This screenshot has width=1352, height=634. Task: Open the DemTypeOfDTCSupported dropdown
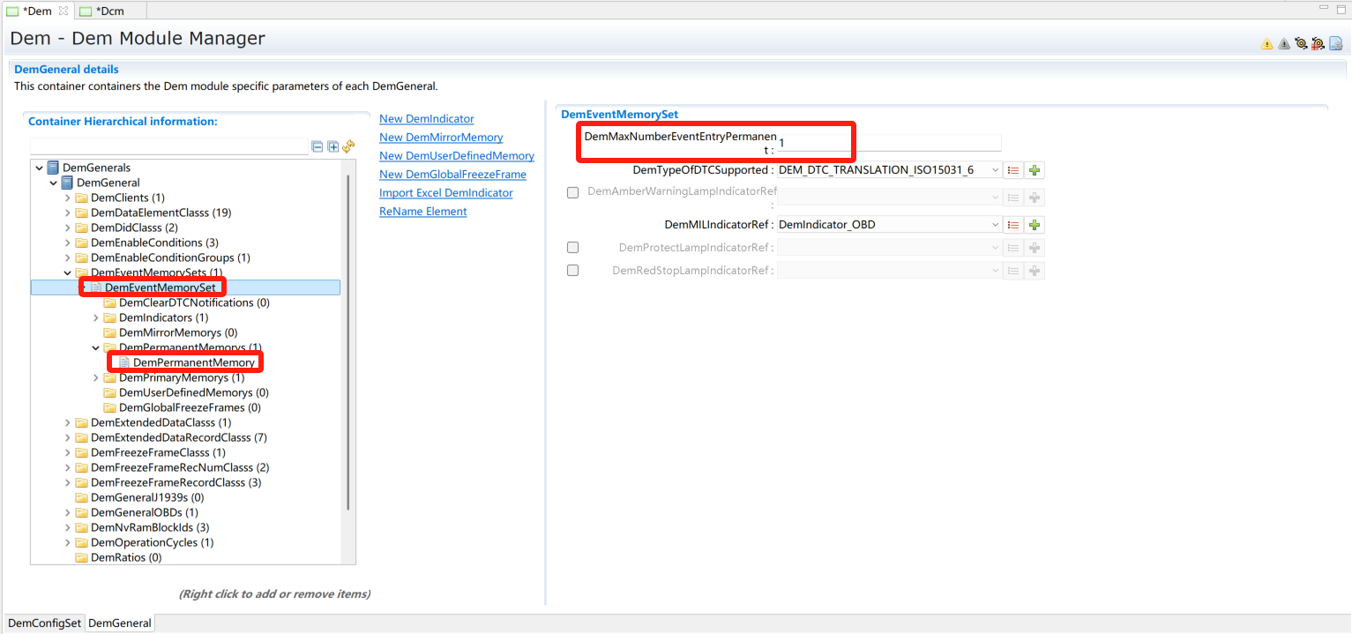pyautogui.click(x=996, y=170)
